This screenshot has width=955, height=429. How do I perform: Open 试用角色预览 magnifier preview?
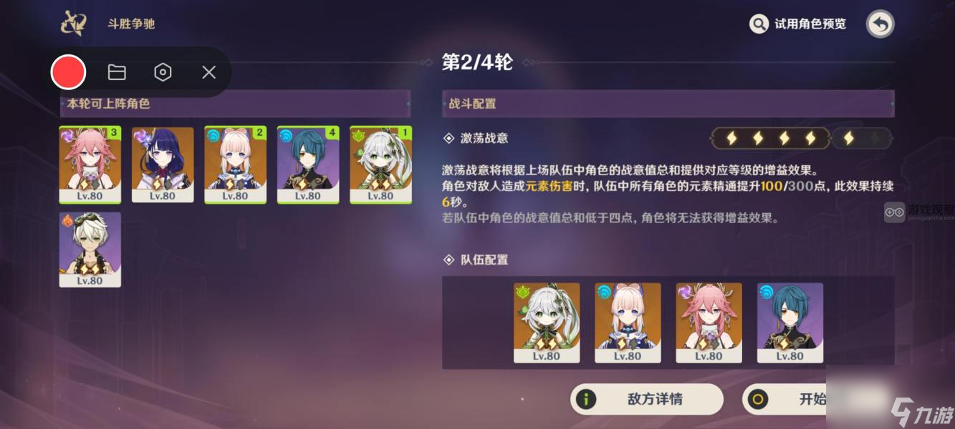[798, 24]
